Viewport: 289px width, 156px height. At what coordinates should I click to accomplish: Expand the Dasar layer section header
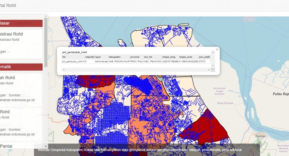click(x=21, y=23)
